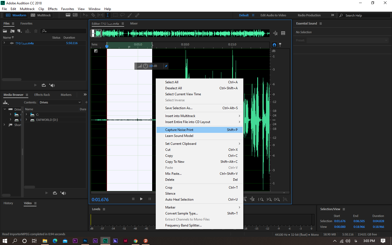Select Auto Heal Selection in the menu
392x245 pixels.
[x=200, y=200]
